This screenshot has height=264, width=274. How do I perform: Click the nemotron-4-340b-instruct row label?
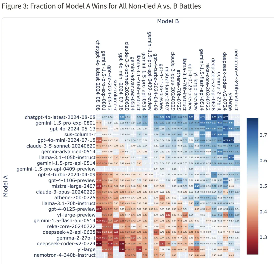pyautogui.click(x=65, y=255)
